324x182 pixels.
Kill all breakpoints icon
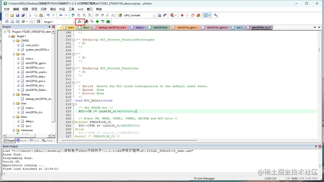coord(199,15)
